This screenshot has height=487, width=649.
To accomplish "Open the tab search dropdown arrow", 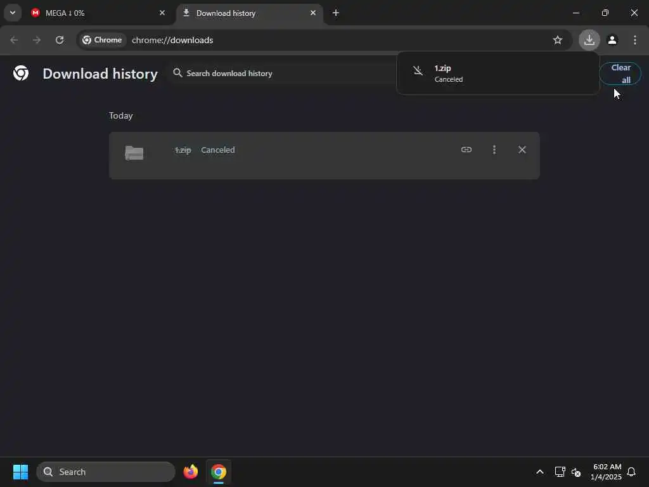I will [13, 13].
